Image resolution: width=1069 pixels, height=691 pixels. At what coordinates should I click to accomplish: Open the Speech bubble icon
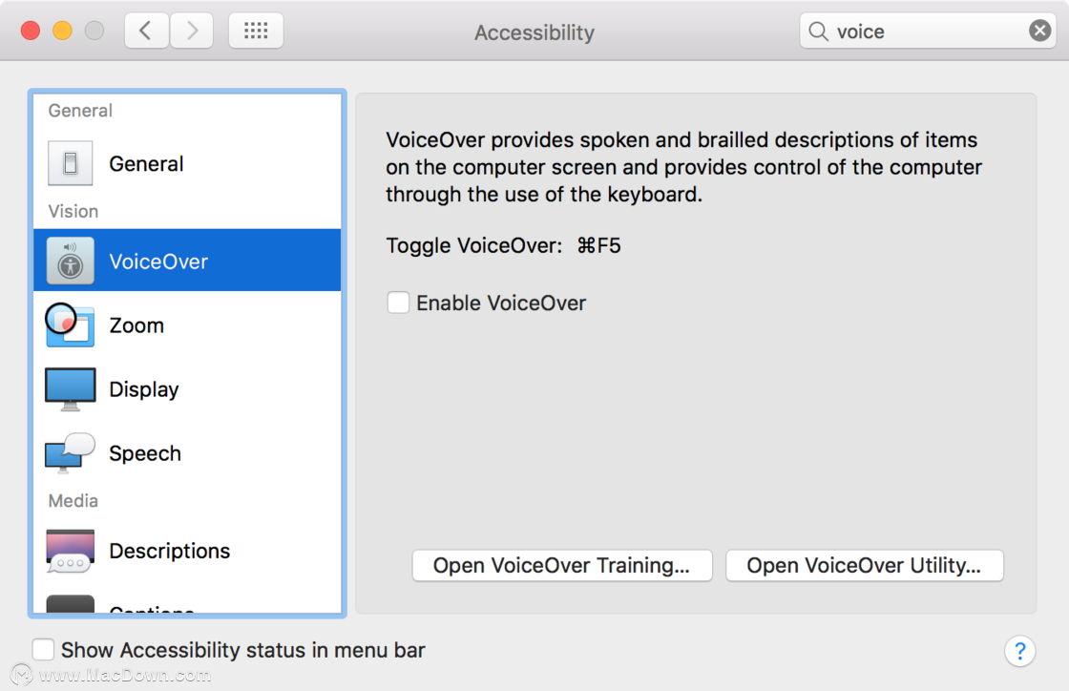pos(70,452)
